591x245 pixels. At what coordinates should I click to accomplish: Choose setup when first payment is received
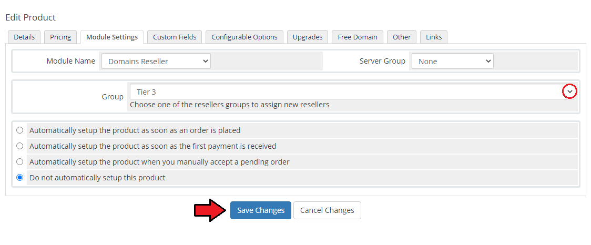pos(20,146)
